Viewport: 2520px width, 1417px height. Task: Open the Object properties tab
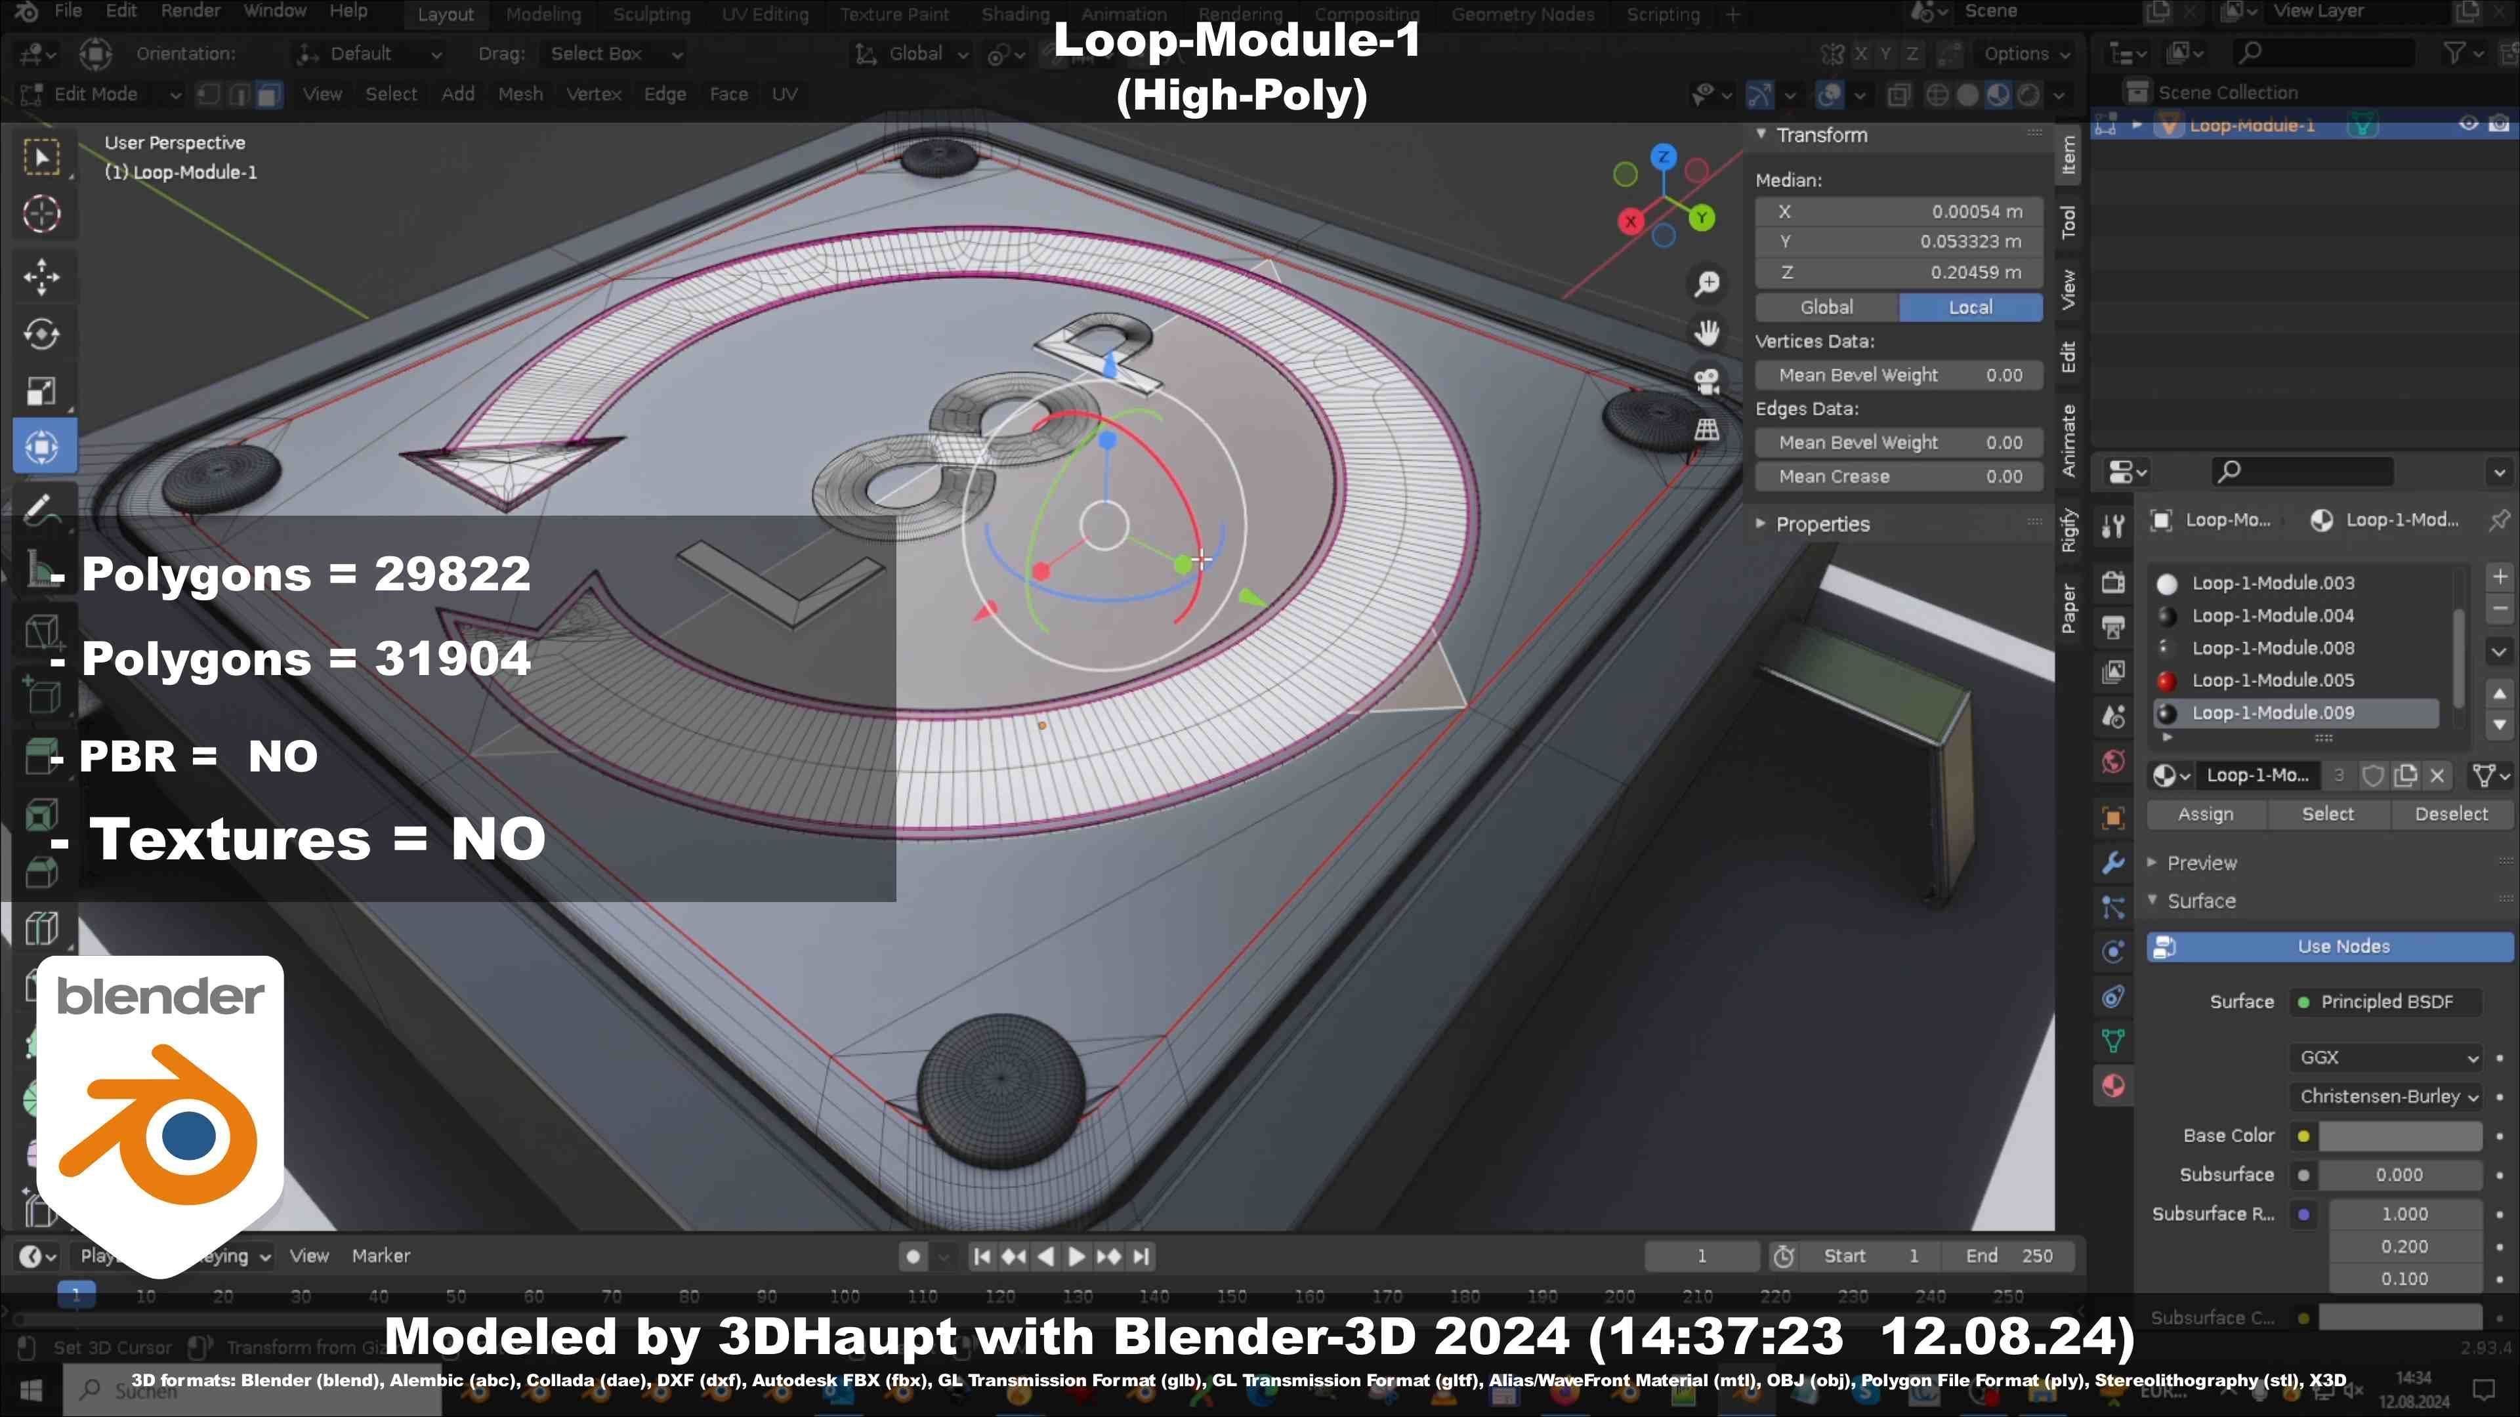tap(2113, 817)
